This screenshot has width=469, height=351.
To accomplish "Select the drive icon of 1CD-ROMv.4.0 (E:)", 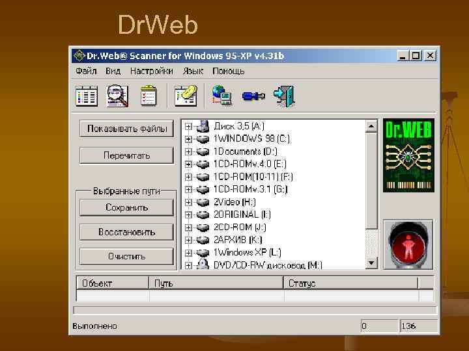I will (x=203, y=164).
